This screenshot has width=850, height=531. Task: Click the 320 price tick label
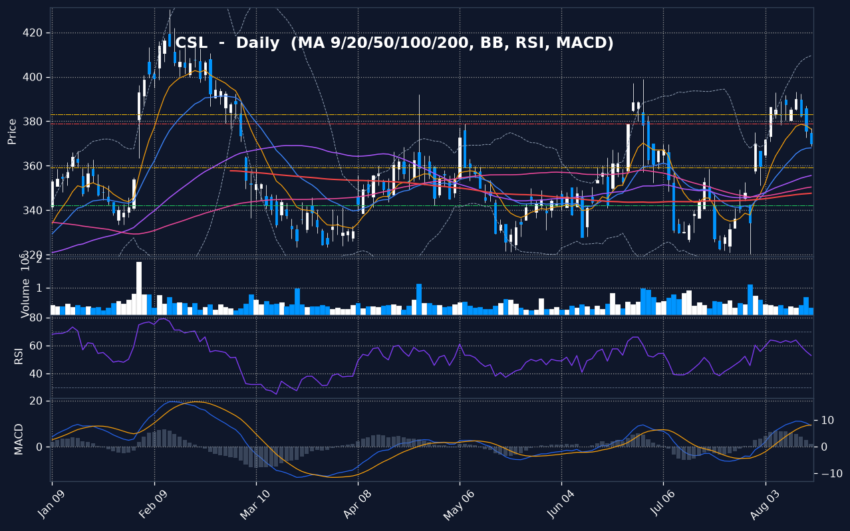[x=33, y=255]
